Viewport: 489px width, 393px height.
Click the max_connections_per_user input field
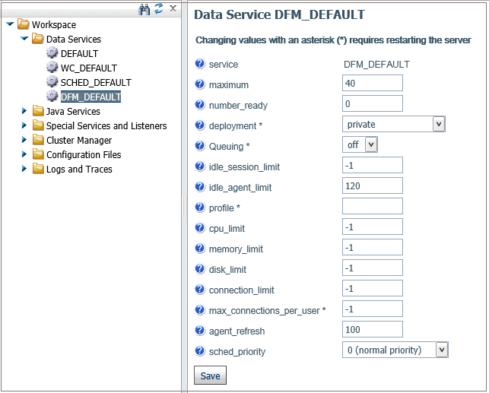tap(373, 309)
